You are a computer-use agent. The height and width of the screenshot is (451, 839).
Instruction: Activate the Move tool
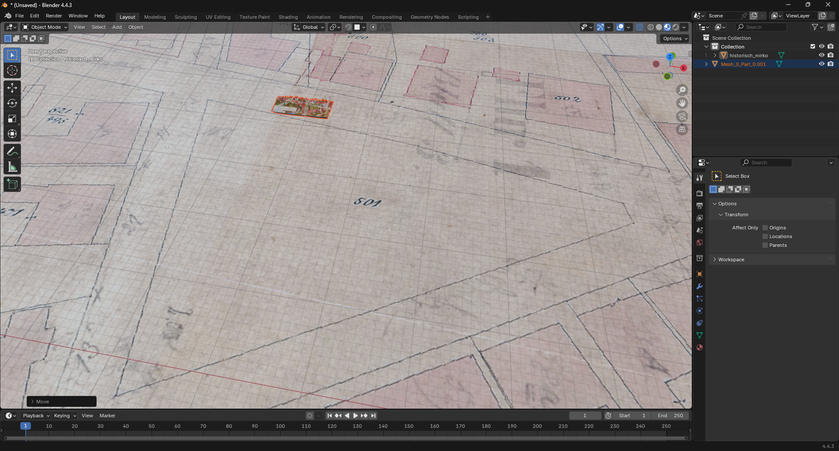pos(12,88)
